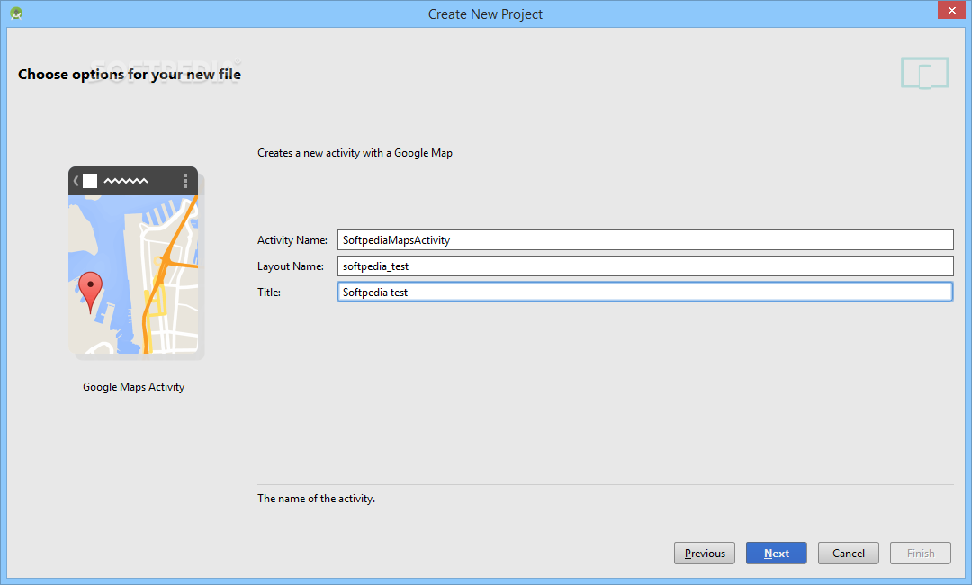Click the disabled Finish button
Image resolution: width=972 pixels, height=585 pixels.
tap(921, 553)
